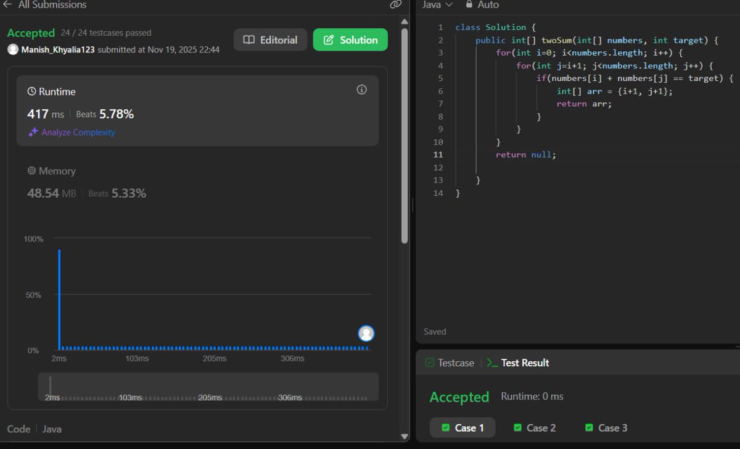Click Manish_Khyalia123 profile avatar

[x=13, y=49]
